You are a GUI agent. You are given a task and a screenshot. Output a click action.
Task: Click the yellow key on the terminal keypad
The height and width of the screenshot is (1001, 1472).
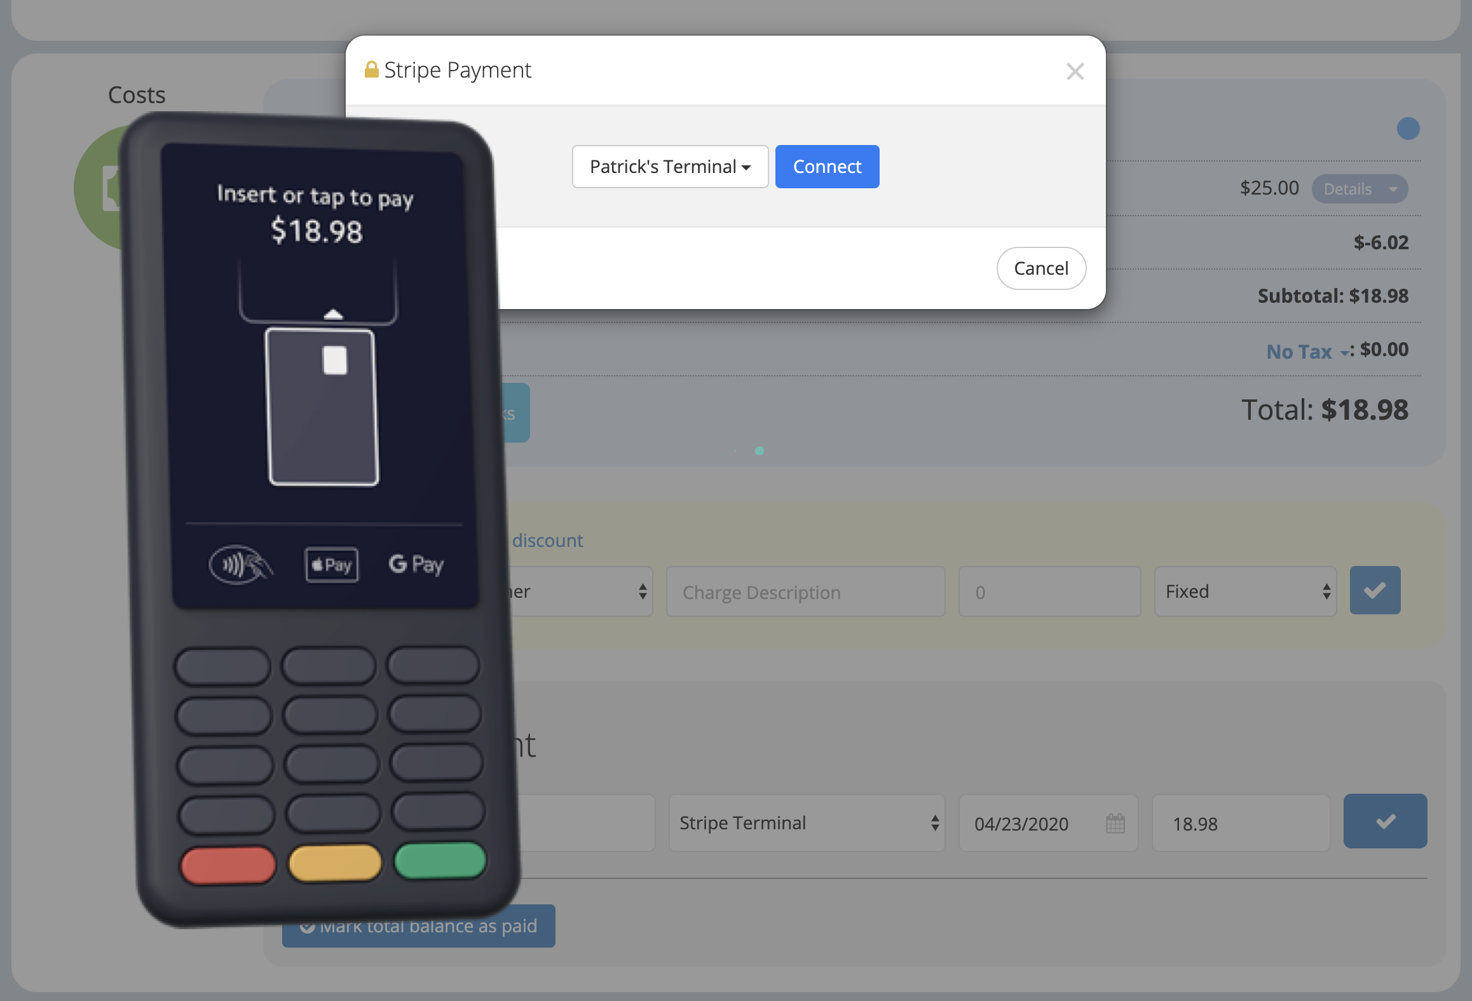pos(335,863)
